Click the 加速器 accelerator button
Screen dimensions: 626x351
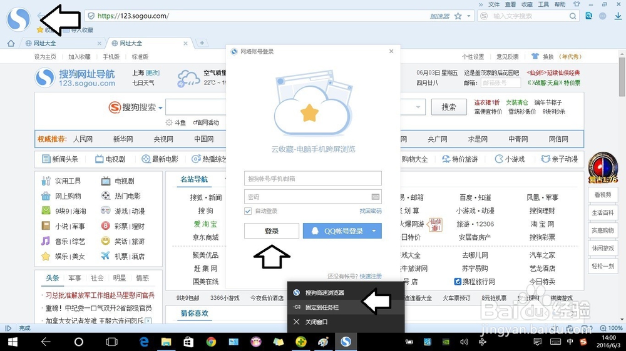coord(439,16)
